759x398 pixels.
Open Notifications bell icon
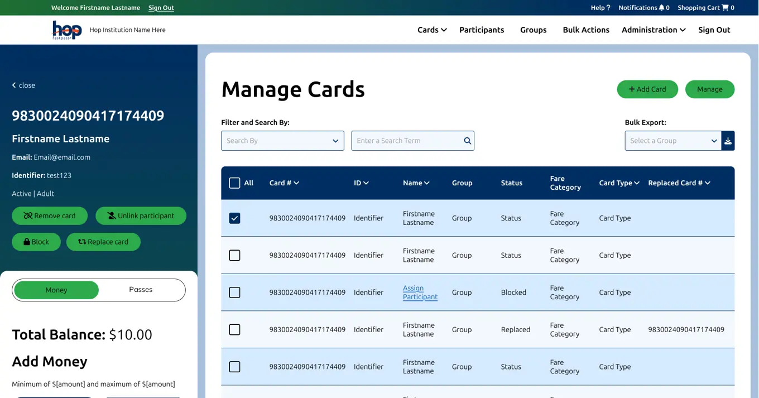coord(661,8)
